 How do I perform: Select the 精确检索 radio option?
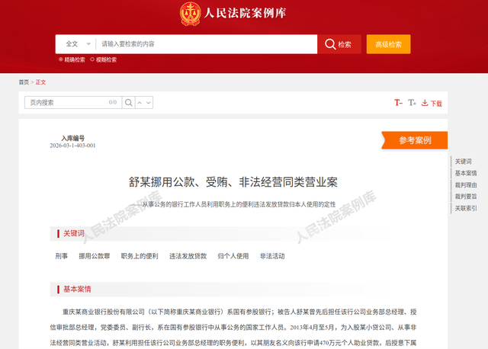point(72,59)
